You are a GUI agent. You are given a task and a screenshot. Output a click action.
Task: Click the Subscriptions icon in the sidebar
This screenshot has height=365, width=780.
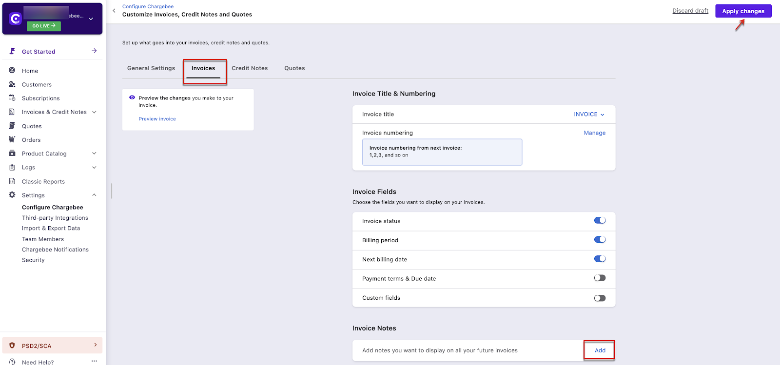pyautogui.click(x=12, y=98)
